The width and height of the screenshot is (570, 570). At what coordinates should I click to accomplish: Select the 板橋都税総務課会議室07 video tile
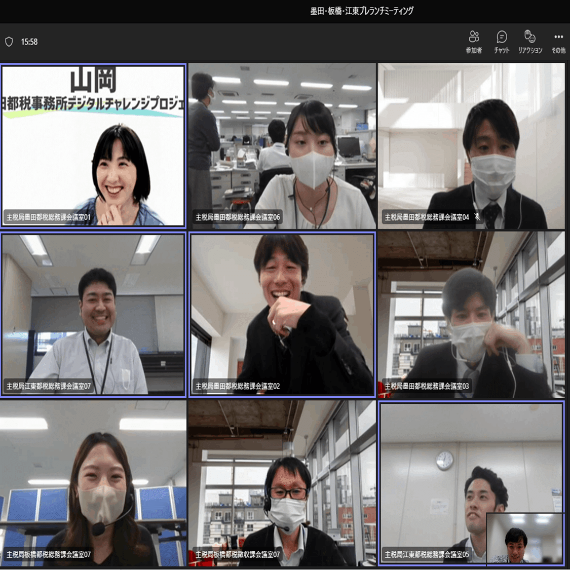coord(93,483)
